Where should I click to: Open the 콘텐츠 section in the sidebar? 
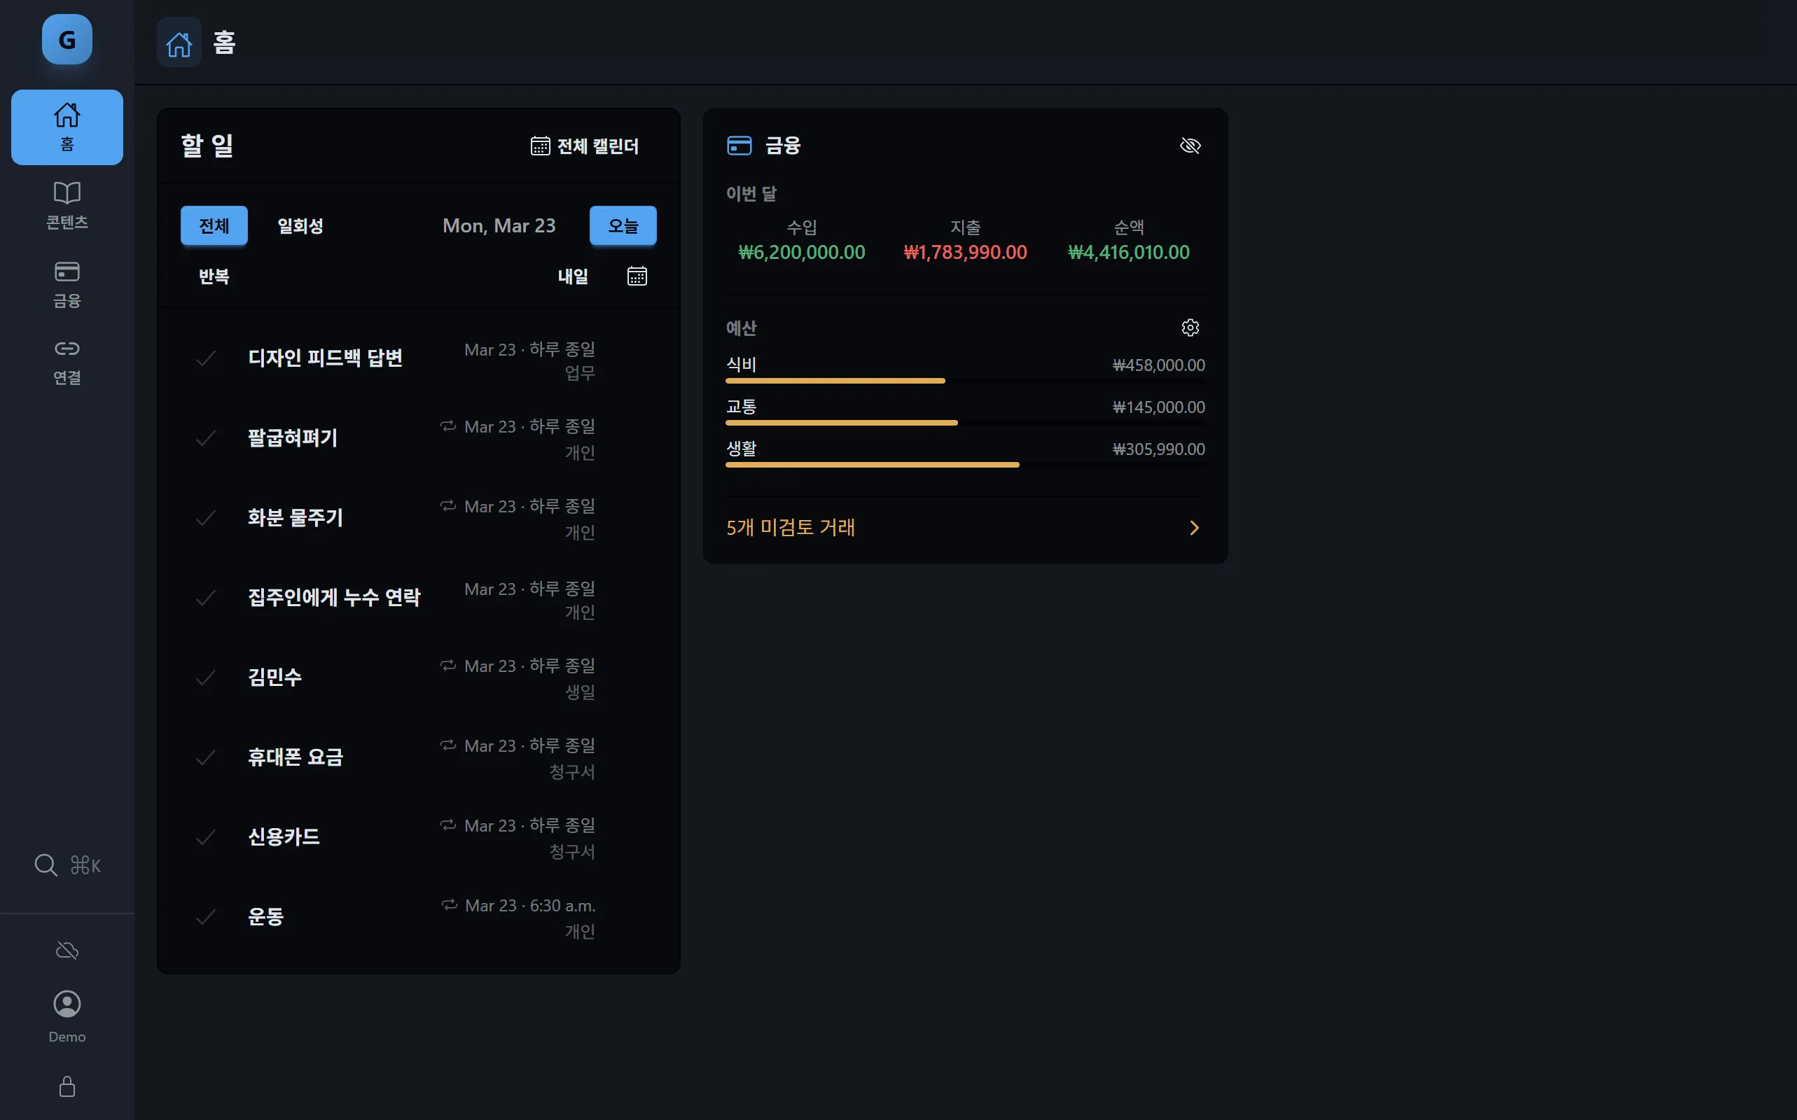67,205
